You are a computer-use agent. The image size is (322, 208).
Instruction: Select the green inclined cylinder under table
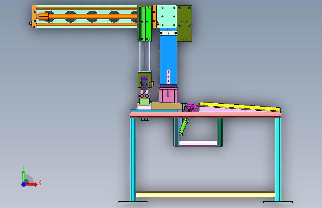[183, 127]
